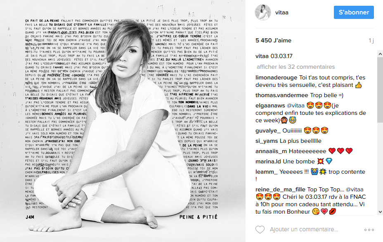
Task: Show all comments via afficher les 32 commentaires
Action: [296, 67]
